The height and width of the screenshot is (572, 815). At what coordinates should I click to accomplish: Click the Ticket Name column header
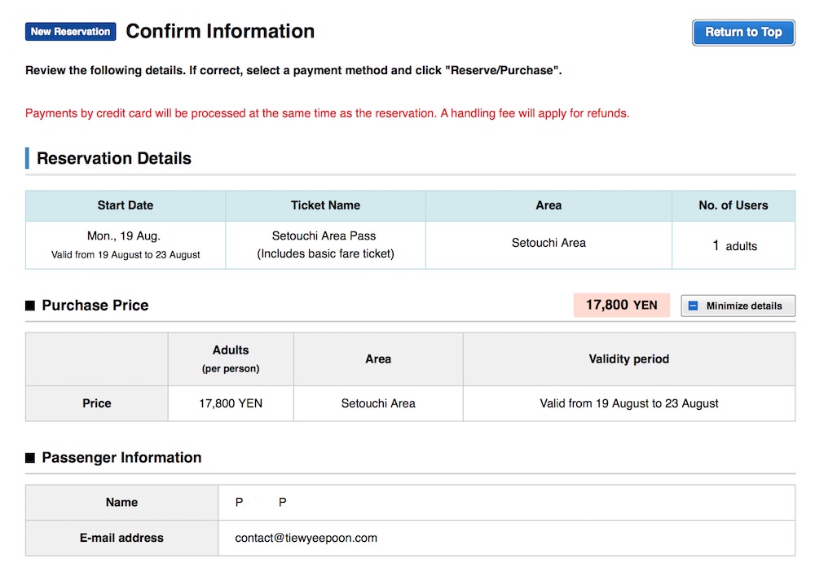coord(325,205)
